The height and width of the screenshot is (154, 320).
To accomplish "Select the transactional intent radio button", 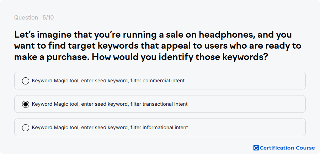I will 26,104.
